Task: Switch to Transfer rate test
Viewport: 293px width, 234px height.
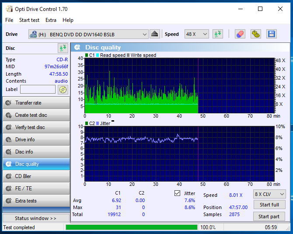Action: click(36, 103)
